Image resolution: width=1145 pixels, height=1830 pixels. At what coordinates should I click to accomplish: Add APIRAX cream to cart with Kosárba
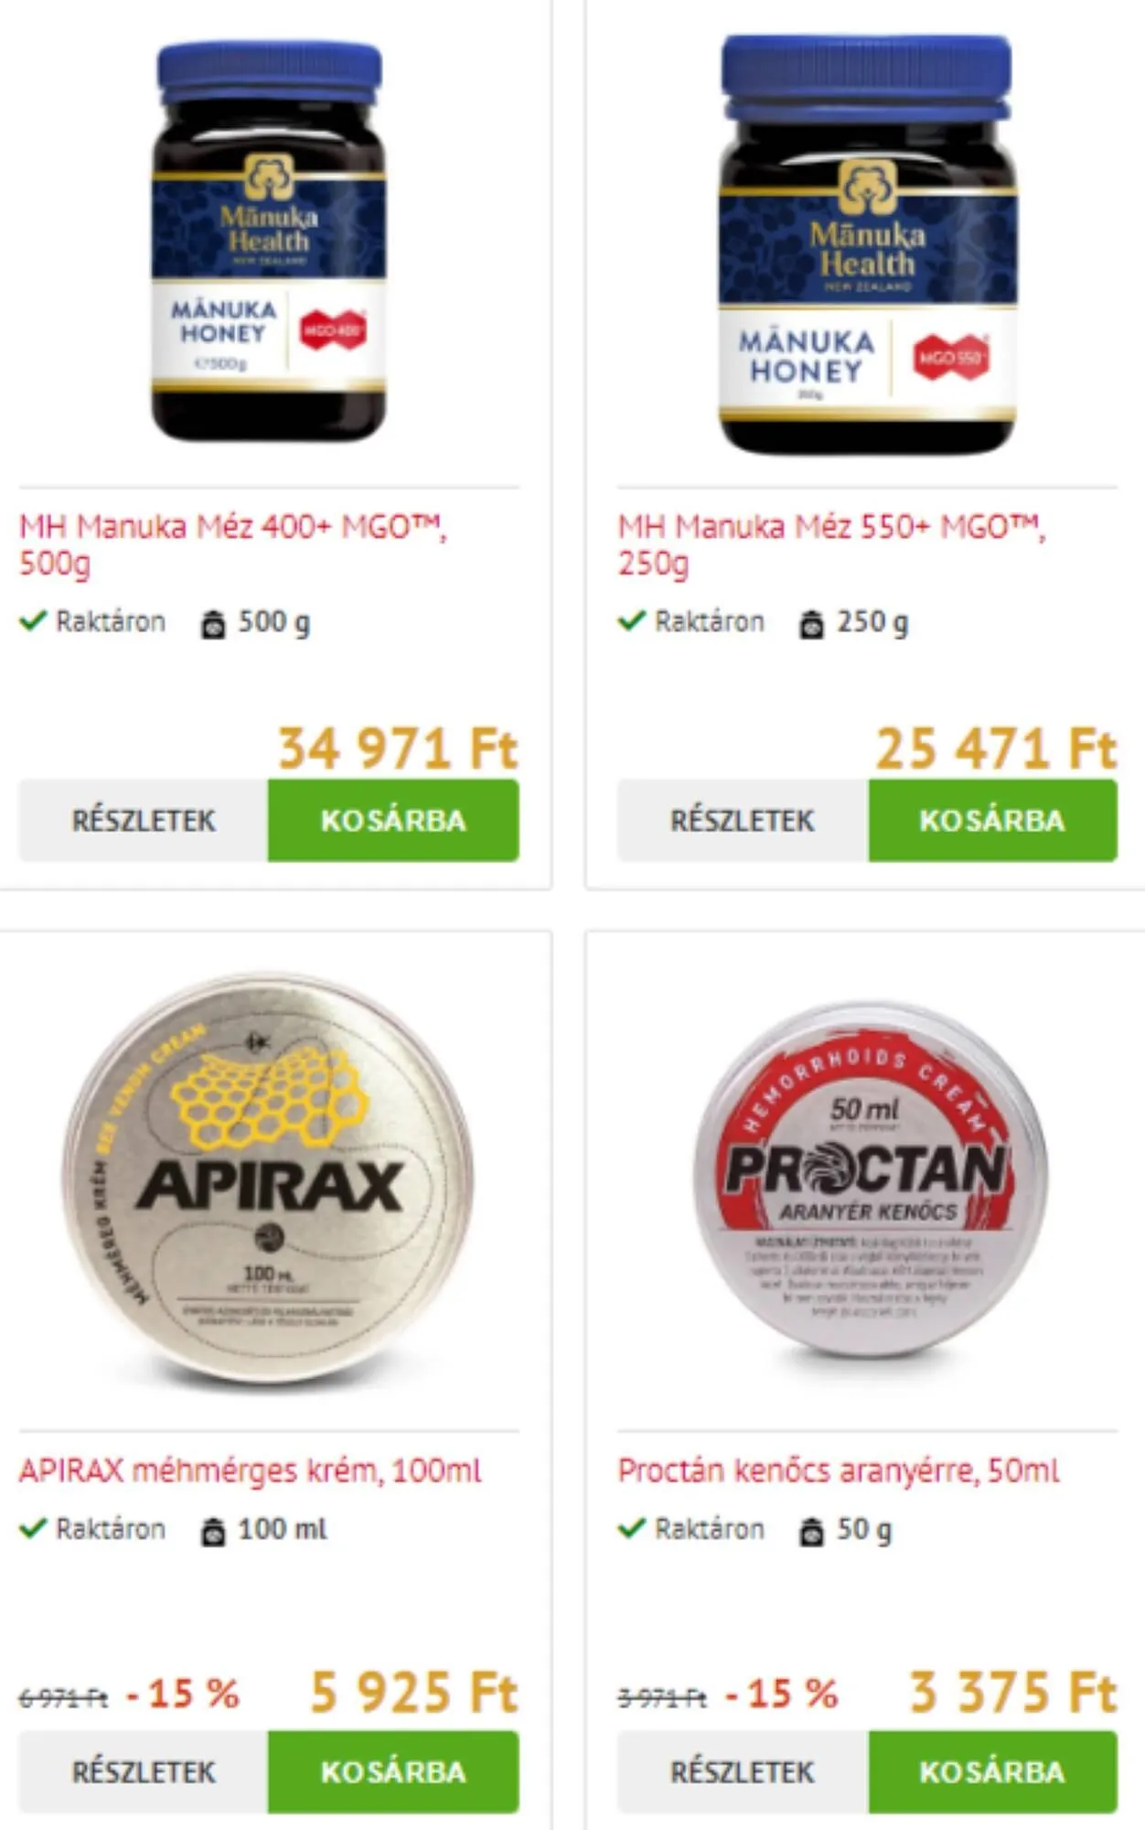[x=393, y=1771]
